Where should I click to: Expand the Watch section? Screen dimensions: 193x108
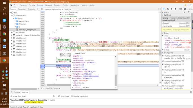163,12
